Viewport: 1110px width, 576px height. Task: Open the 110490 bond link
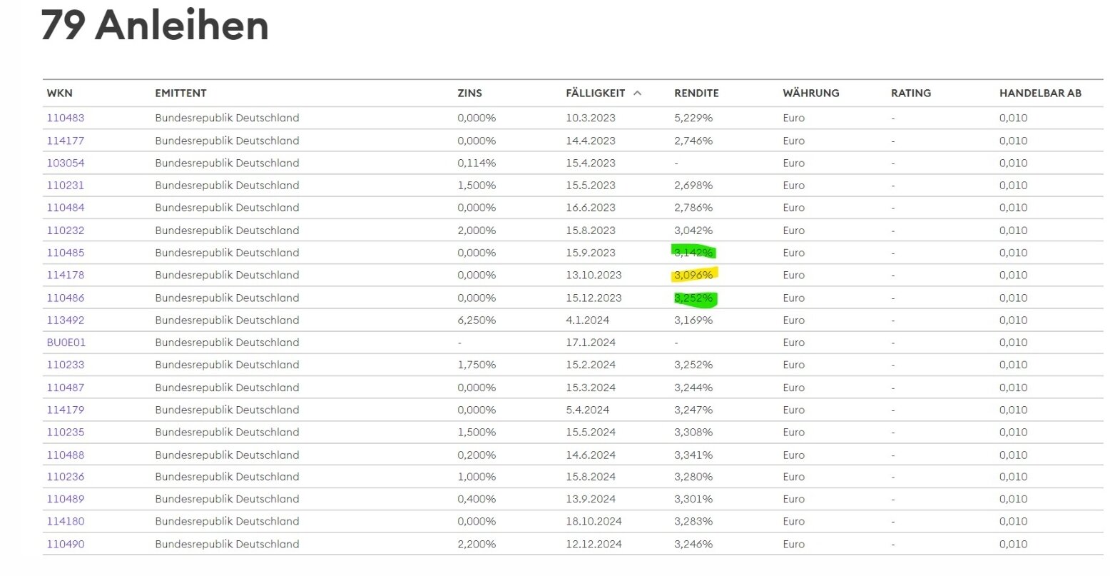pyautogui.click(x=66, y=544)
